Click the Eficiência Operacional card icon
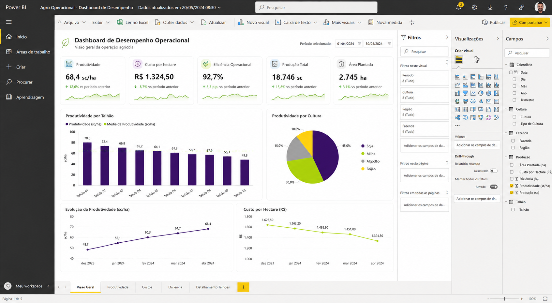The width and height of the screenshot is (552, 303). click(x=206, y=64)
